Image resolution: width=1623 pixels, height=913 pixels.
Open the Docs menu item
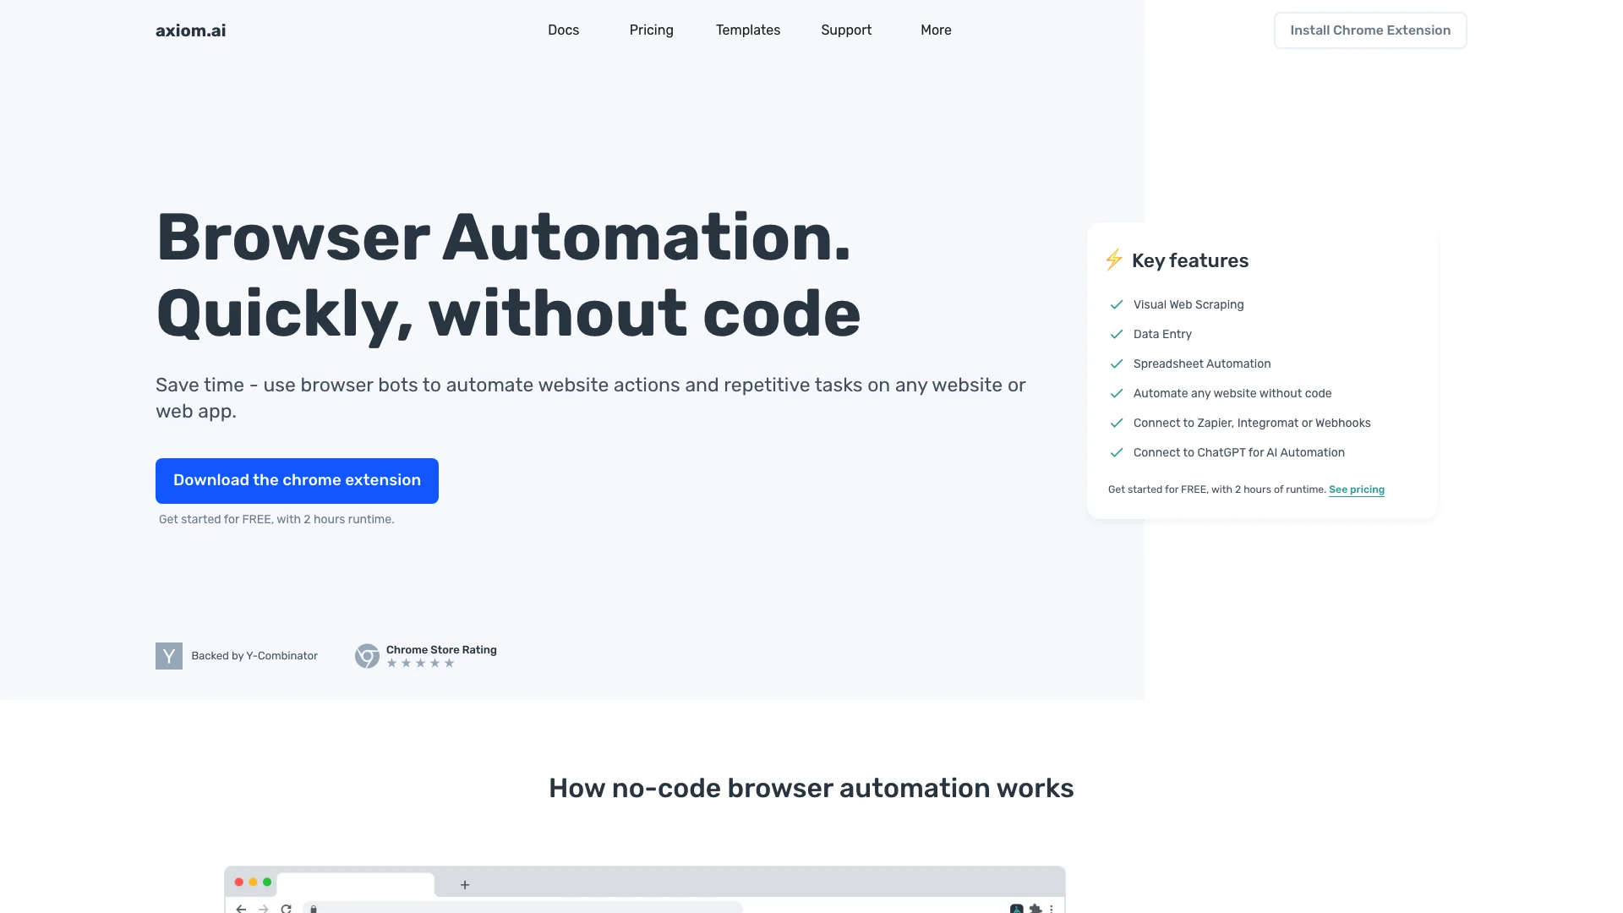(x=563, y=30)
